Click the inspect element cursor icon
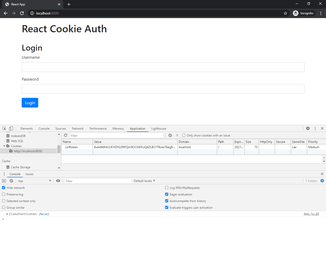This screenshot has width=326, height=260. [4, 128]
